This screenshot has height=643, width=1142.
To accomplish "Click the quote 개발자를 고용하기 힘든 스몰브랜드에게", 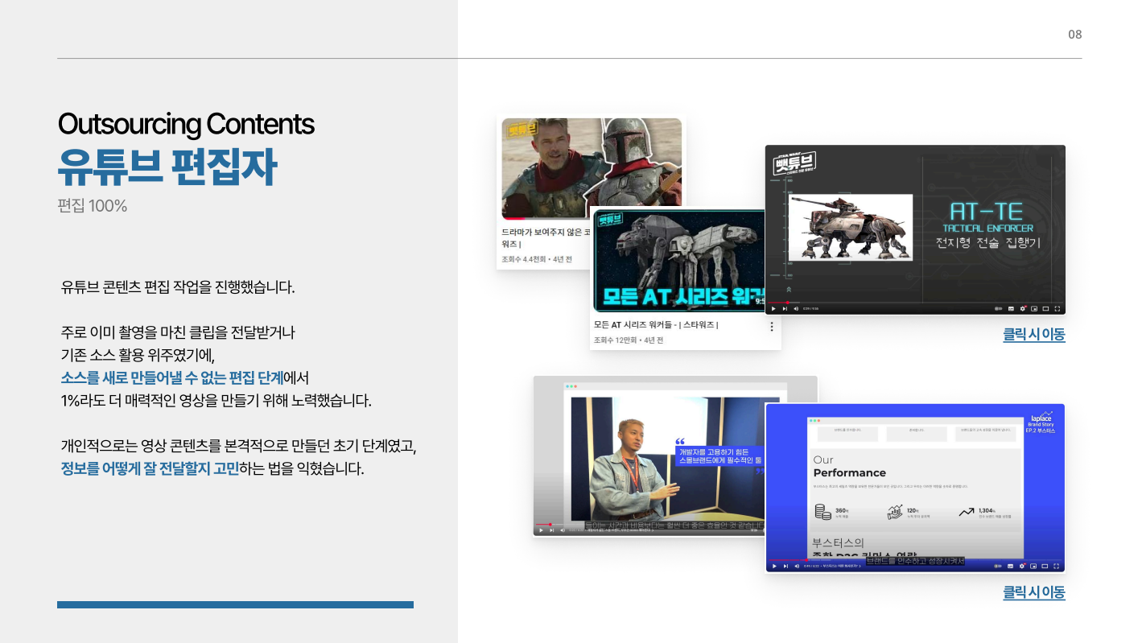I will (720, 455).
